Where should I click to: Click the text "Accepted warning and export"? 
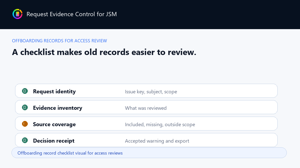pos(157,141)
